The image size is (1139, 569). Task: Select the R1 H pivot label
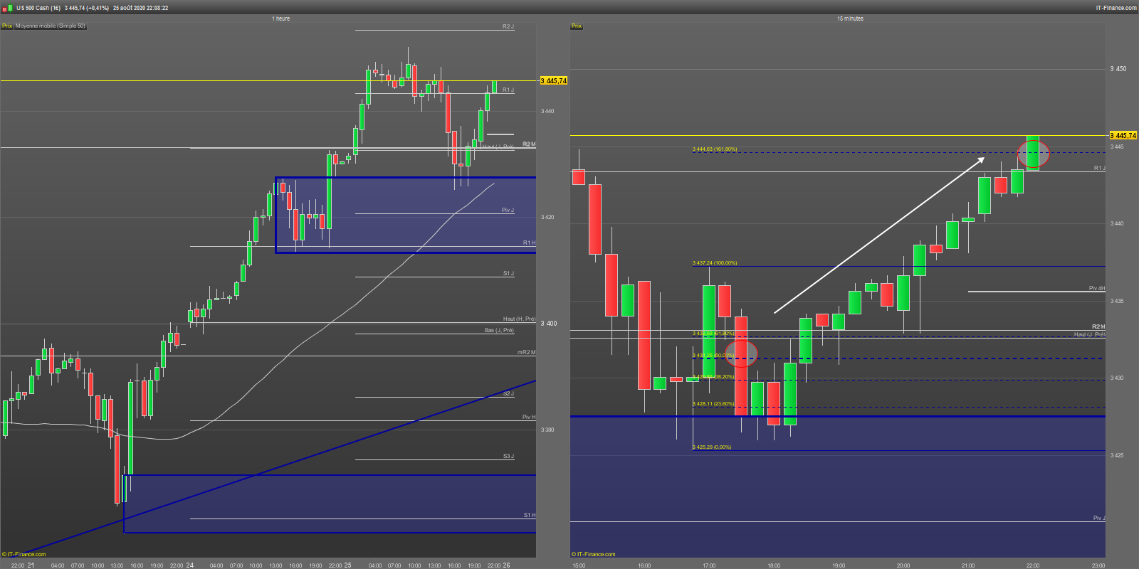tap(530, 243)
